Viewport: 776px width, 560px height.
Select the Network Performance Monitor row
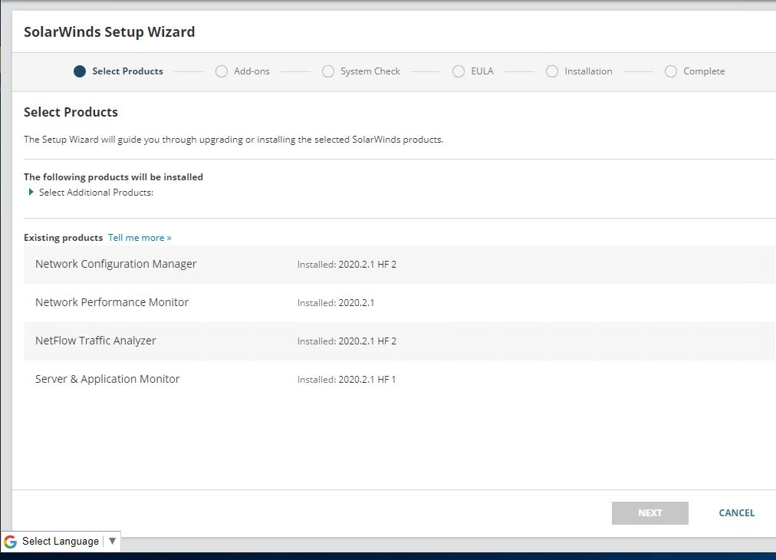pyautogui.click(x=399, y=302)
